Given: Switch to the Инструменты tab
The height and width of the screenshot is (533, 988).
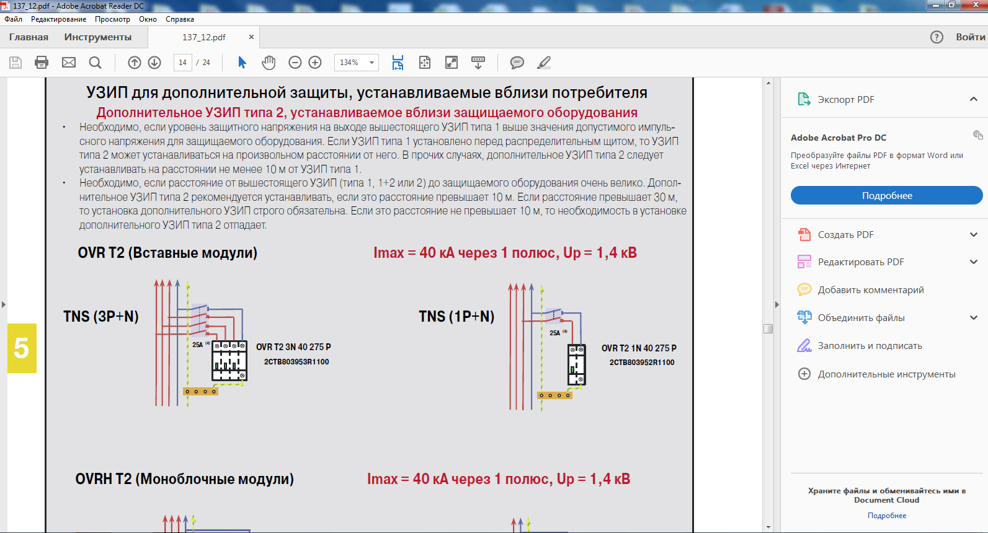Looking at the screenshot, I should click(98, 37).
